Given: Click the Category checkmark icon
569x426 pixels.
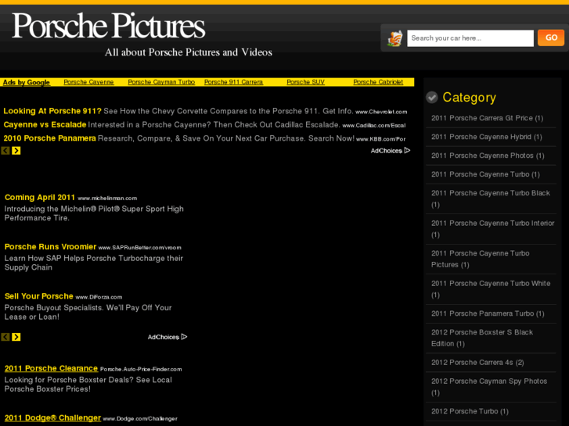Looking at the screenshot, I should tap(432, 97).
